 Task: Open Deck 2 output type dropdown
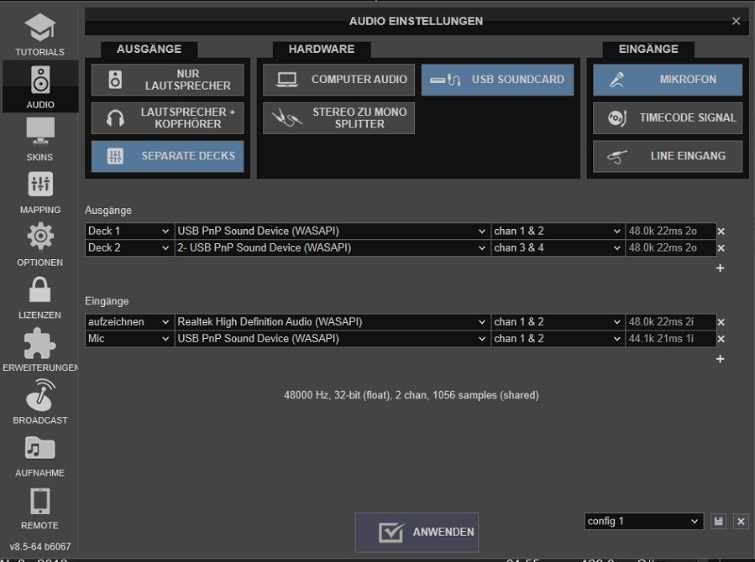[129, 248]
